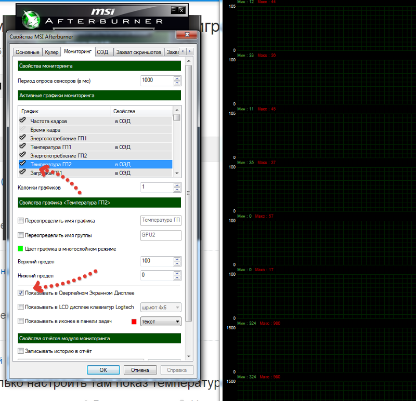The image size is (416, 401).
Task: Click the dialog vertical scrollbar thumb
Action: point(189,193)
